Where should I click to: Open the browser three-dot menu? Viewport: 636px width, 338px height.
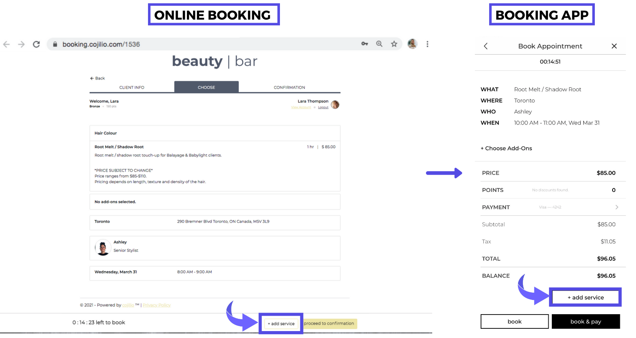(x=427, y=44)
